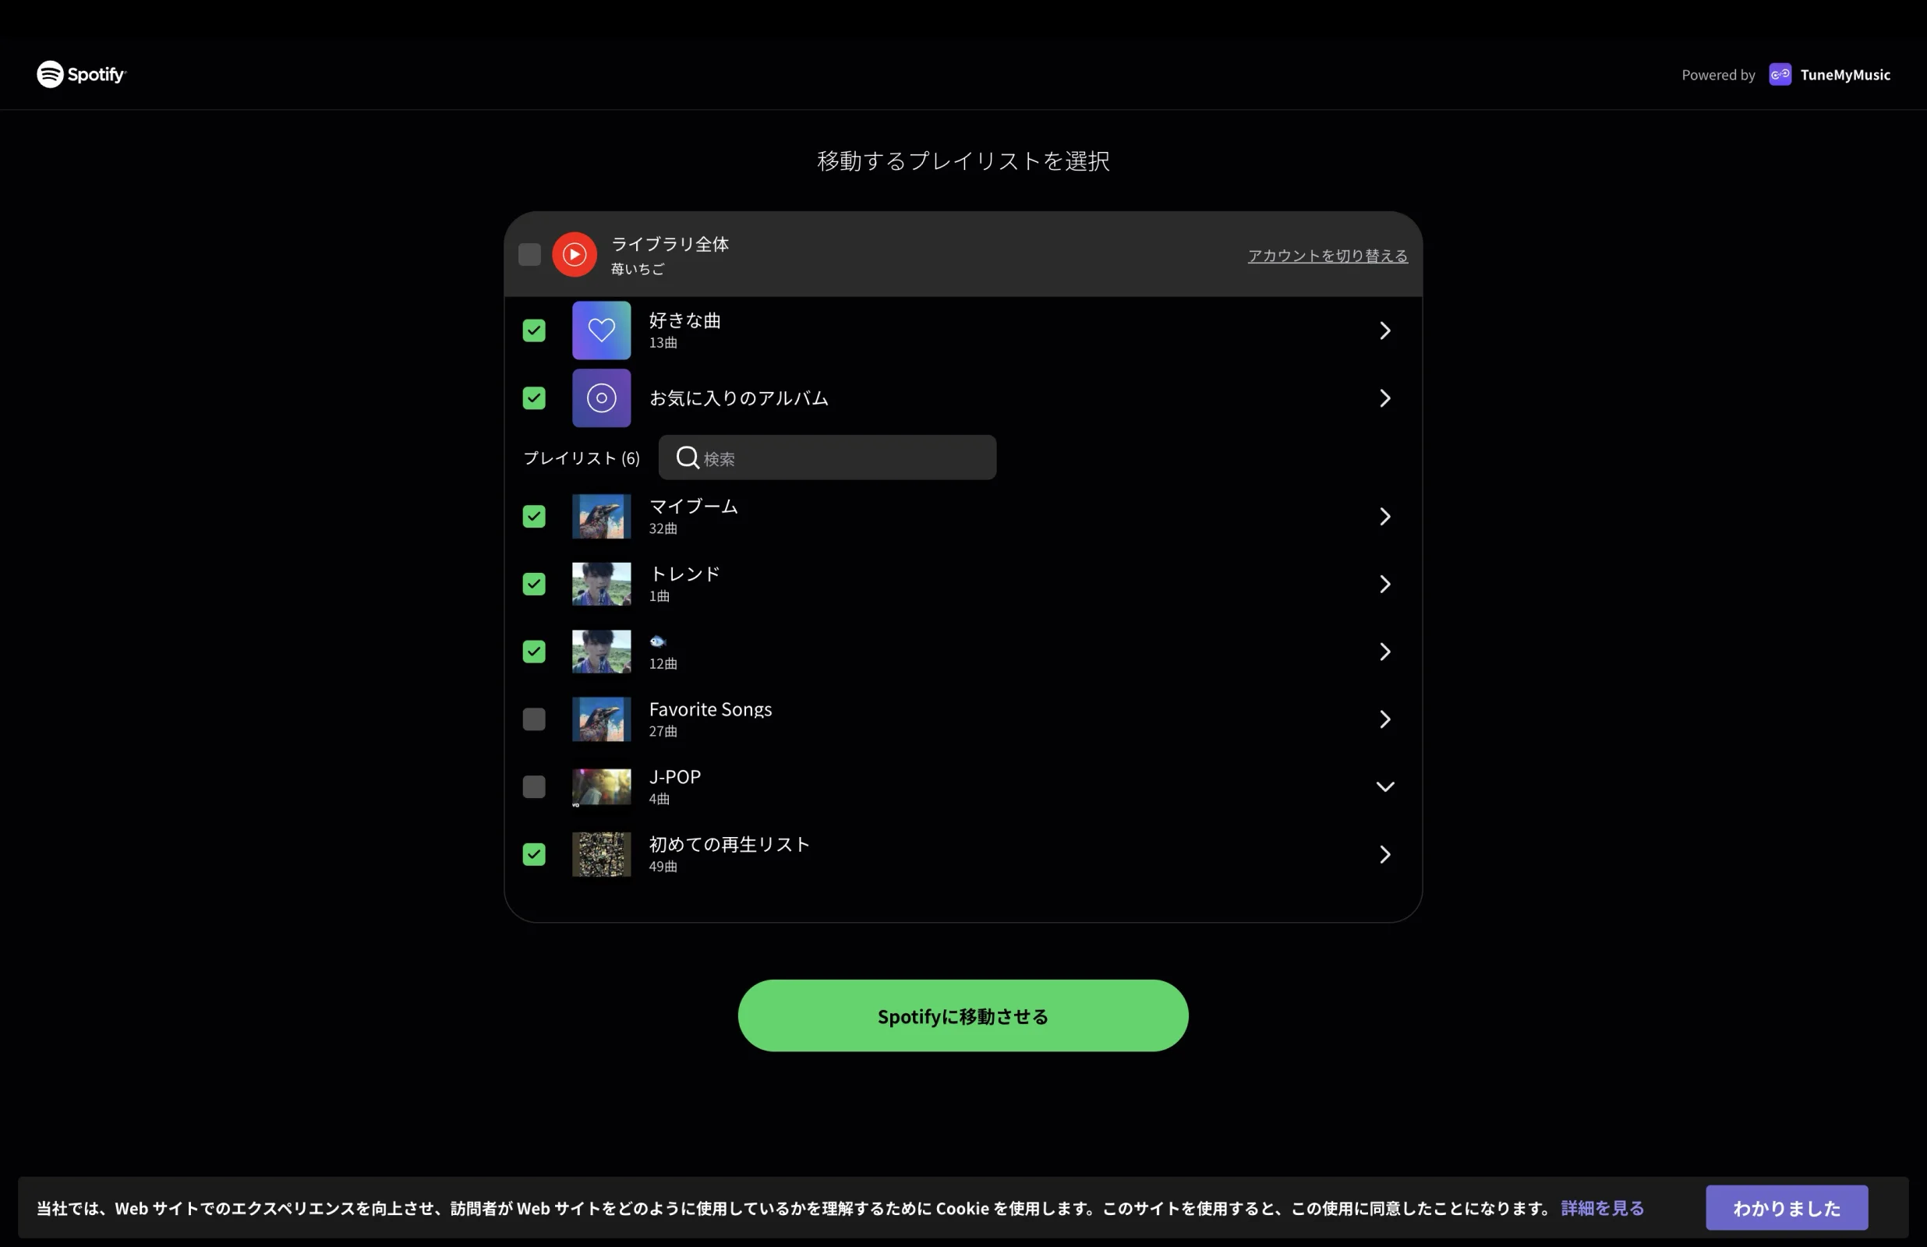Click the Spotify logo in the header
The width and height of the screenshot is (1927, 1247).
click(81, 74)
